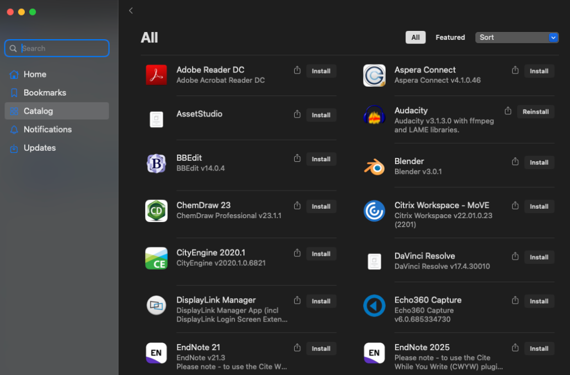Open the Sort dropdown
Image resolution: width=570 pixels, height=375 pixels.
tap(516, 38)
